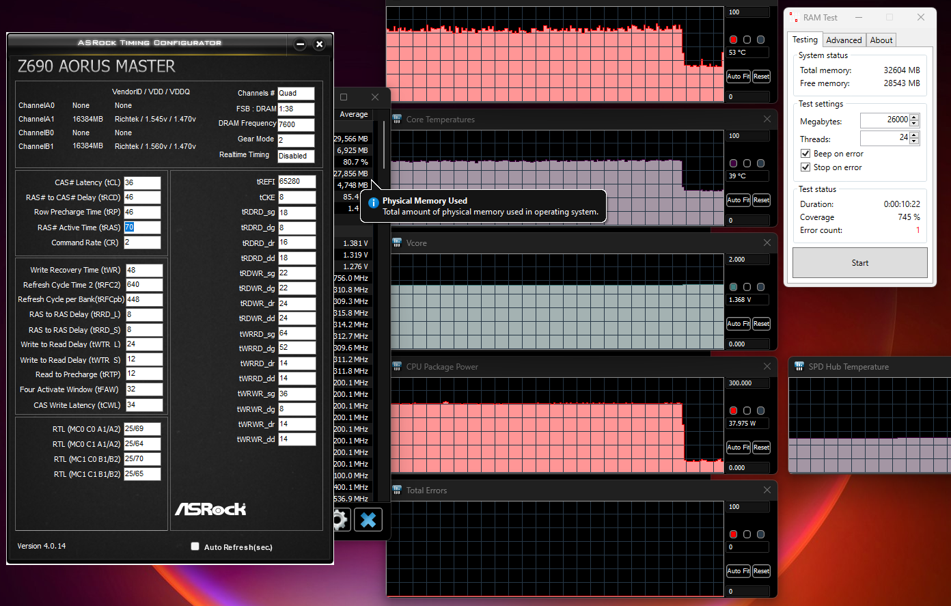
Task: Click the Total Errors graph window icon
Action: pos(397,491)
